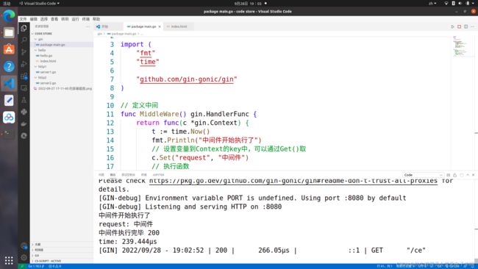
Task: Open the pkg.go.dev link in output
Action: 293,181
